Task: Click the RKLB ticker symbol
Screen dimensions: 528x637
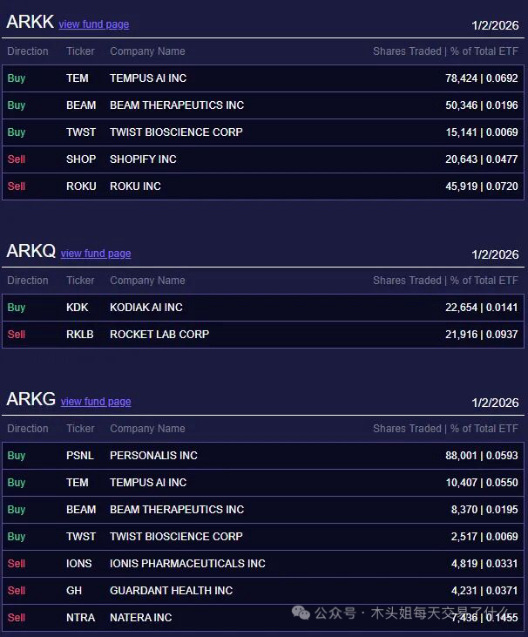Action: pos(80,335)
